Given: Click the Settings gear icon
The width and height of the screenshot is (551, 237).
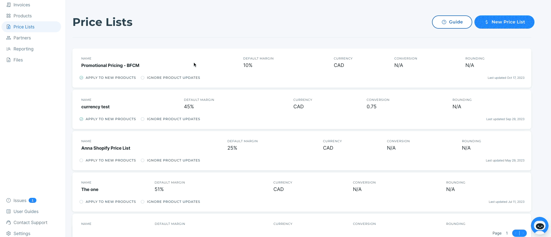Looking at the screenshot, I should click(x=9, y=233).
